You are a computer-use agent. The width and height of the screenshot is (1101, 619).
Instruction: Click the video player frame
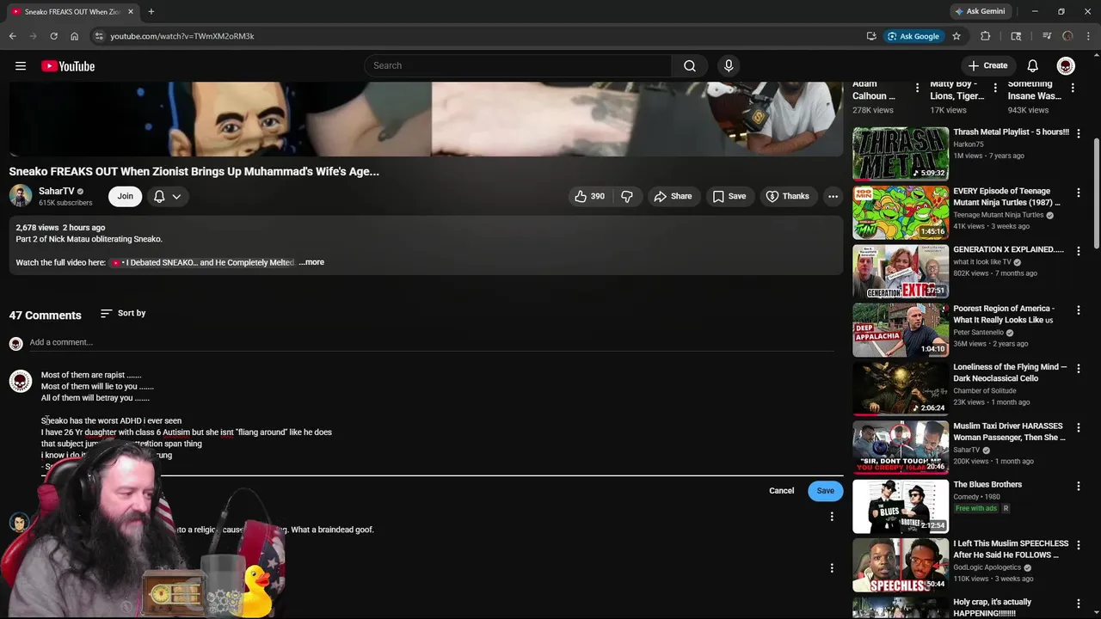(x=426, y=119)
